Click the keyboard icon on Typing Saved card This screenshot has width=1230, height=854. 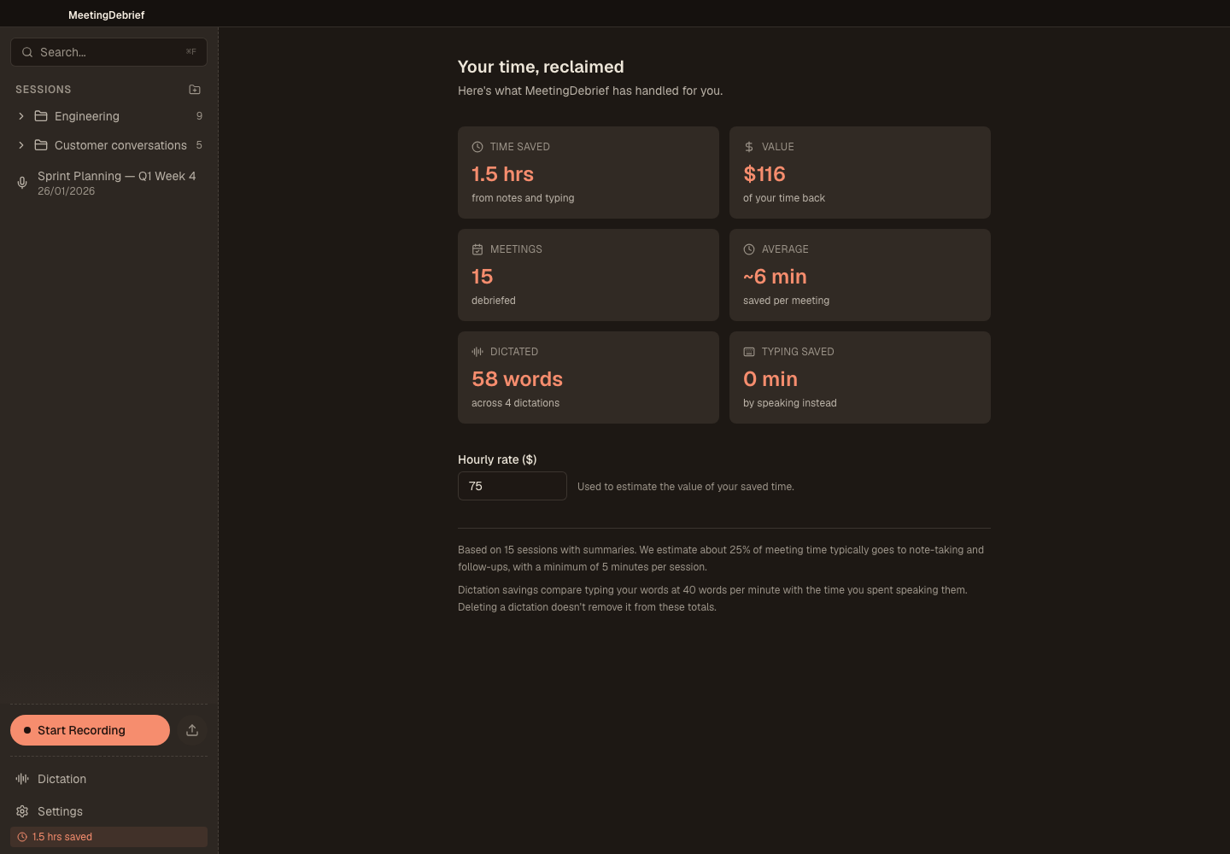(749, 352)
